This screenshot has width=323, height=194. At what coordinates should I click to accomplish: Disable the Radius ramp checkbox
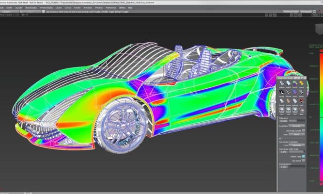(304, 156)
